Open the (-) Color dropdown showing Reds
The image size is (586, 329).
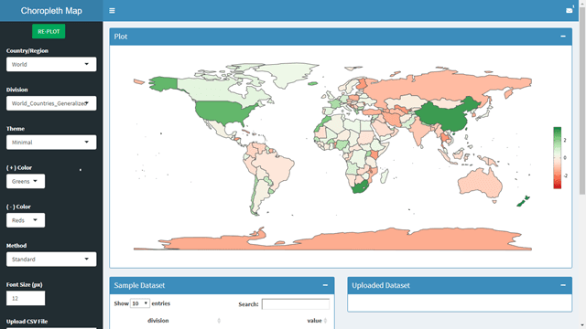tap(26, 220)
